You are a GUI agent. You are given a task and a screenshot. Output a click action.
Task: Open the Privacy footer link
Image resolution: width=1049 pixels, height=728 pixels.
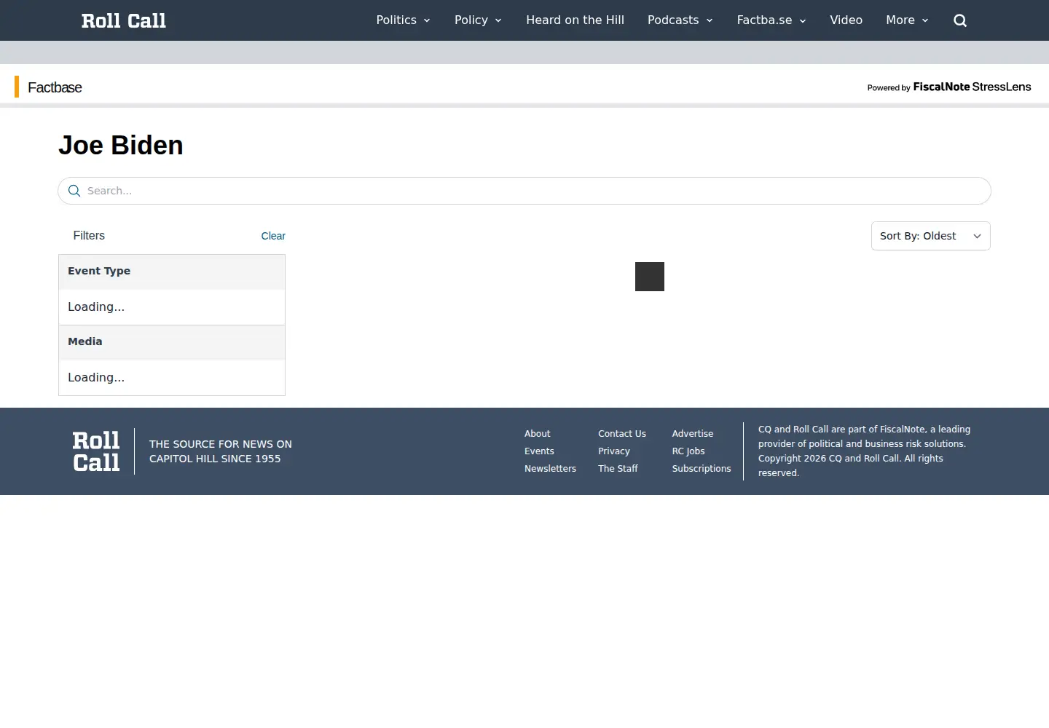pyautogui.click(x=614, y=451)
